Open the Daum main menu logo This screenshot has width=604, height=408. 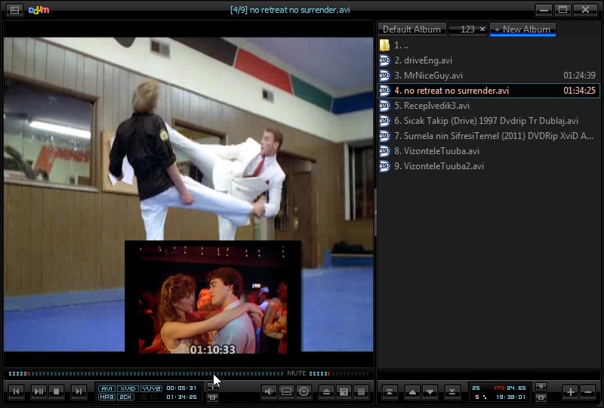coord(39,10)
